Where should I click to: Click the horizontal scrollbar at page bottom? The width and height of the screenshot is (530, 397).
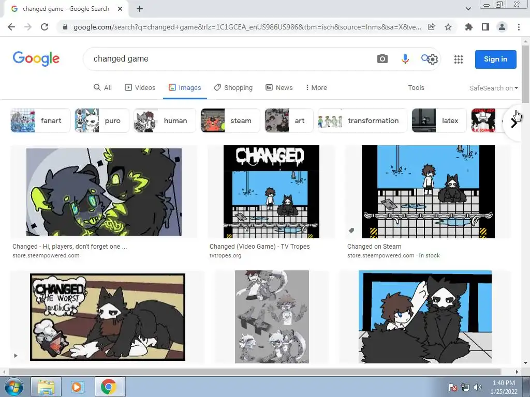pyautogui.click(x=254, y=372)
